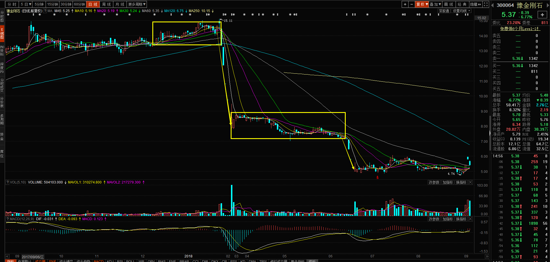Open the 设置均线 dropdown
550x262 pixels.
click(x=461, y=11)
